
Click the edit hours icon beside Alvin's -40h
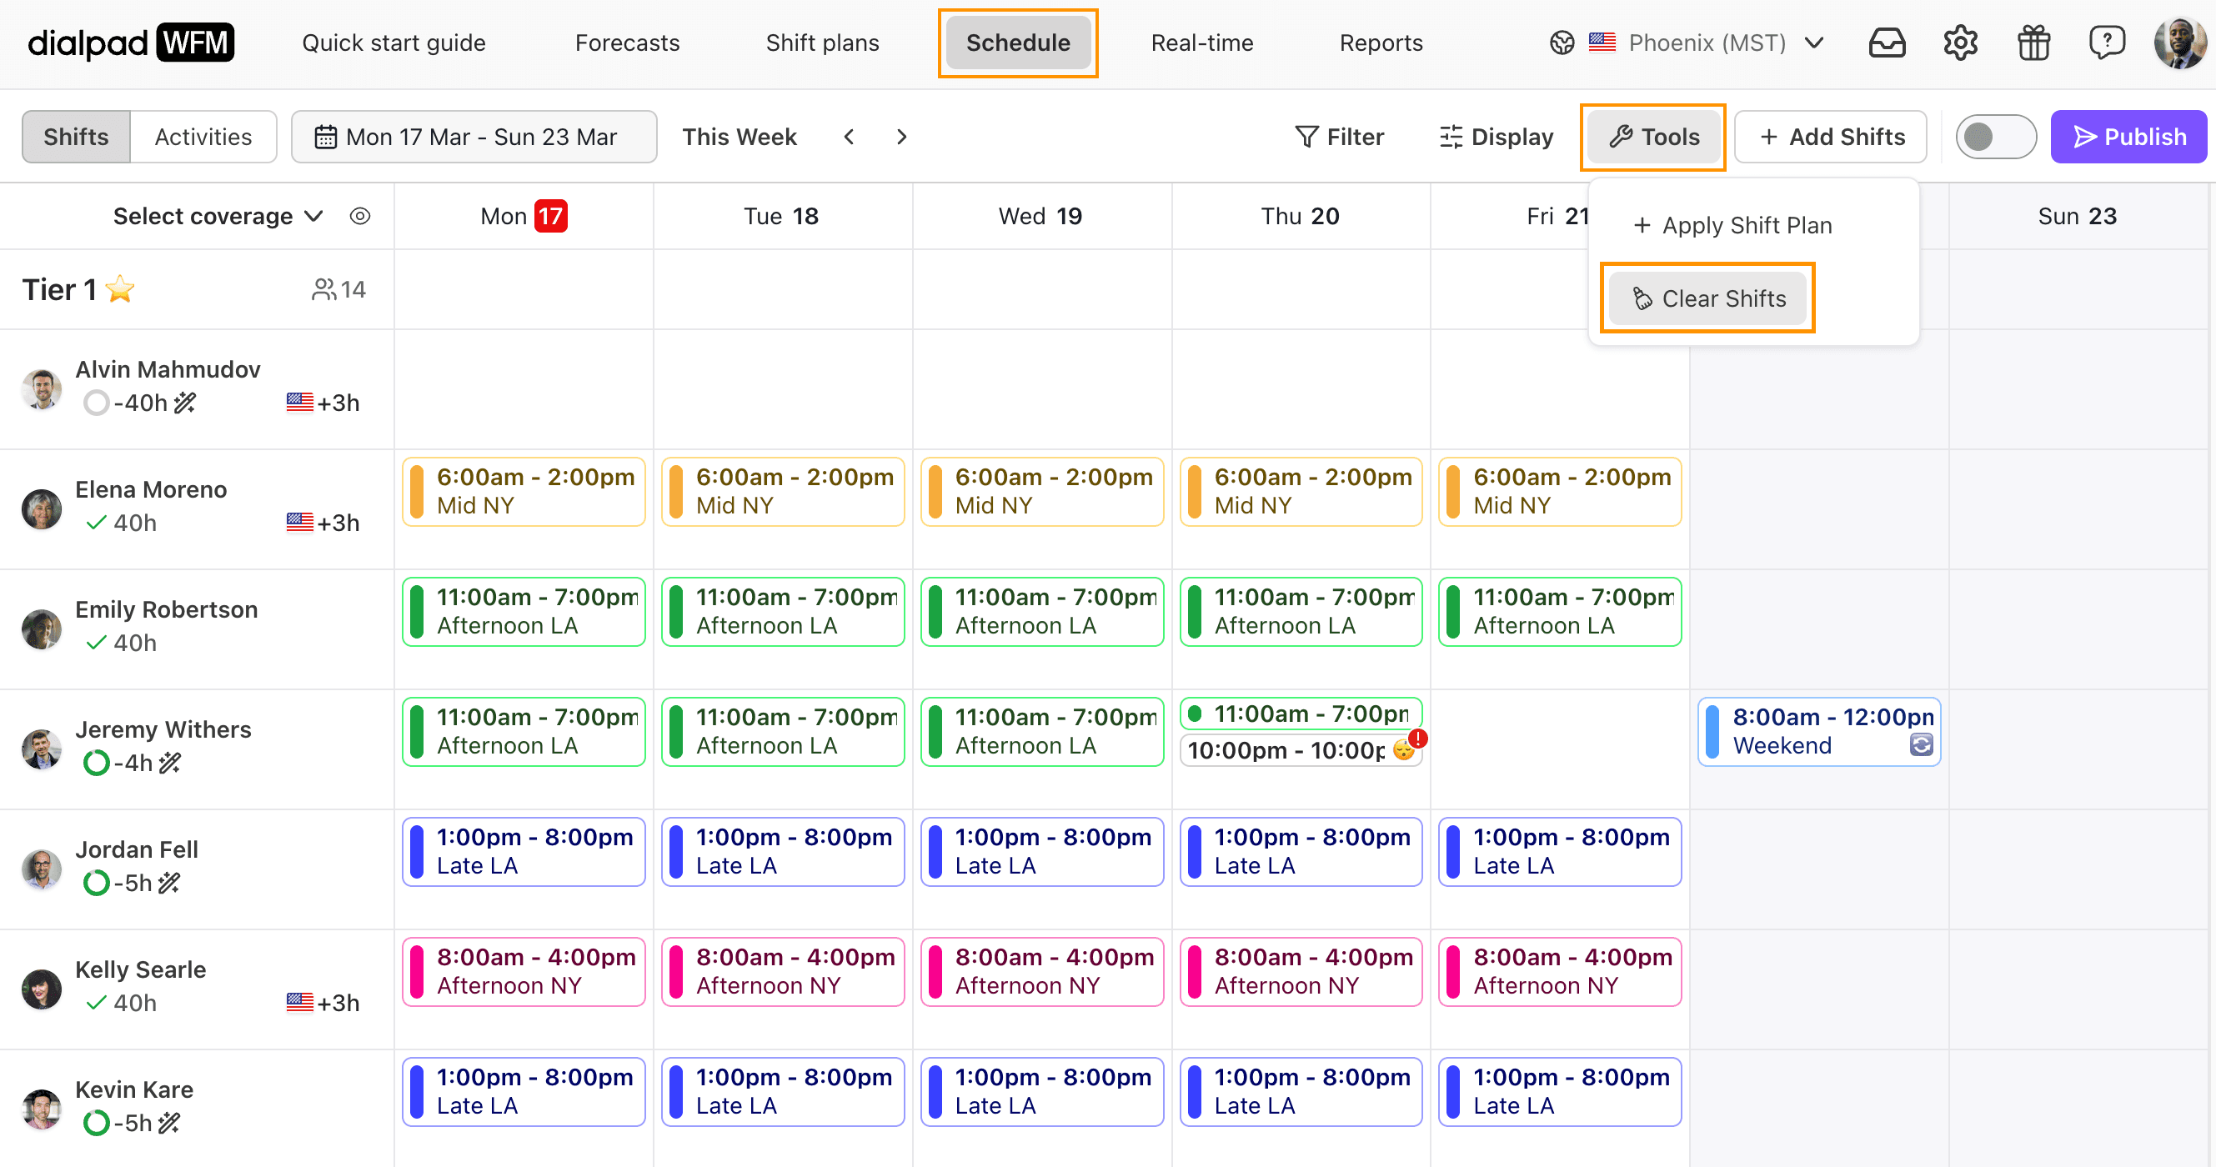185,403
